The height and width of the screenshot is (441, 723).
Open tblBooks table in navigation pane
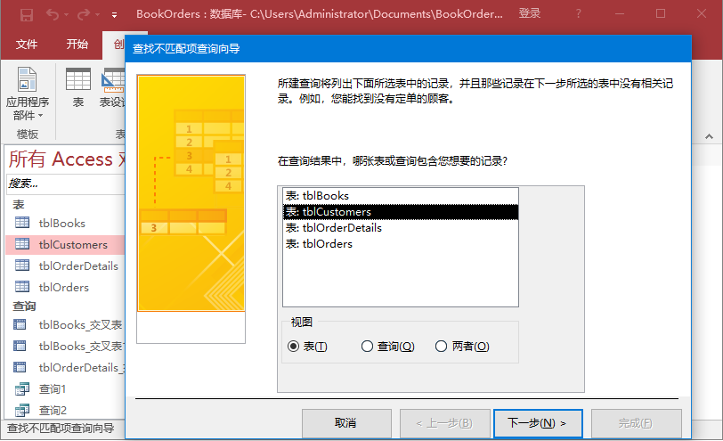(62, 224)
